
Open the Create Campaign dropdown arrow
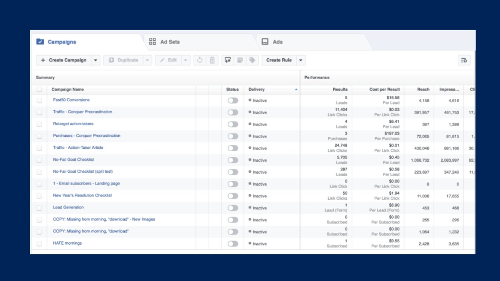click(x=96, y=60)
